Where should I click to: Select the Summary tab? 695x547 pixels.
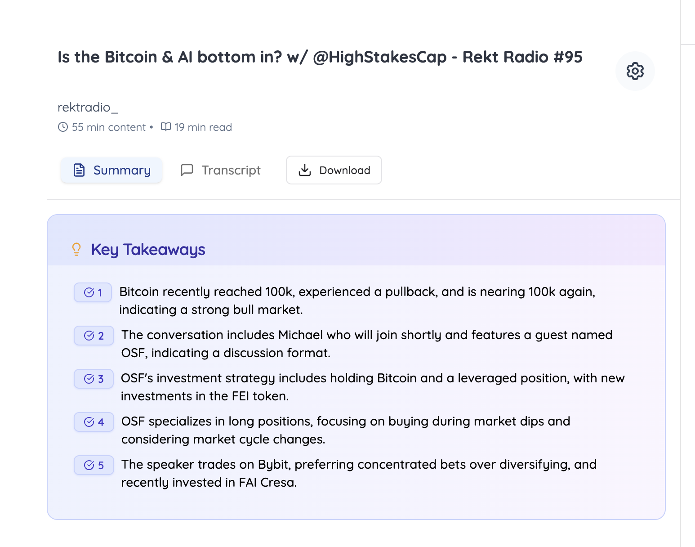point(111,170)
